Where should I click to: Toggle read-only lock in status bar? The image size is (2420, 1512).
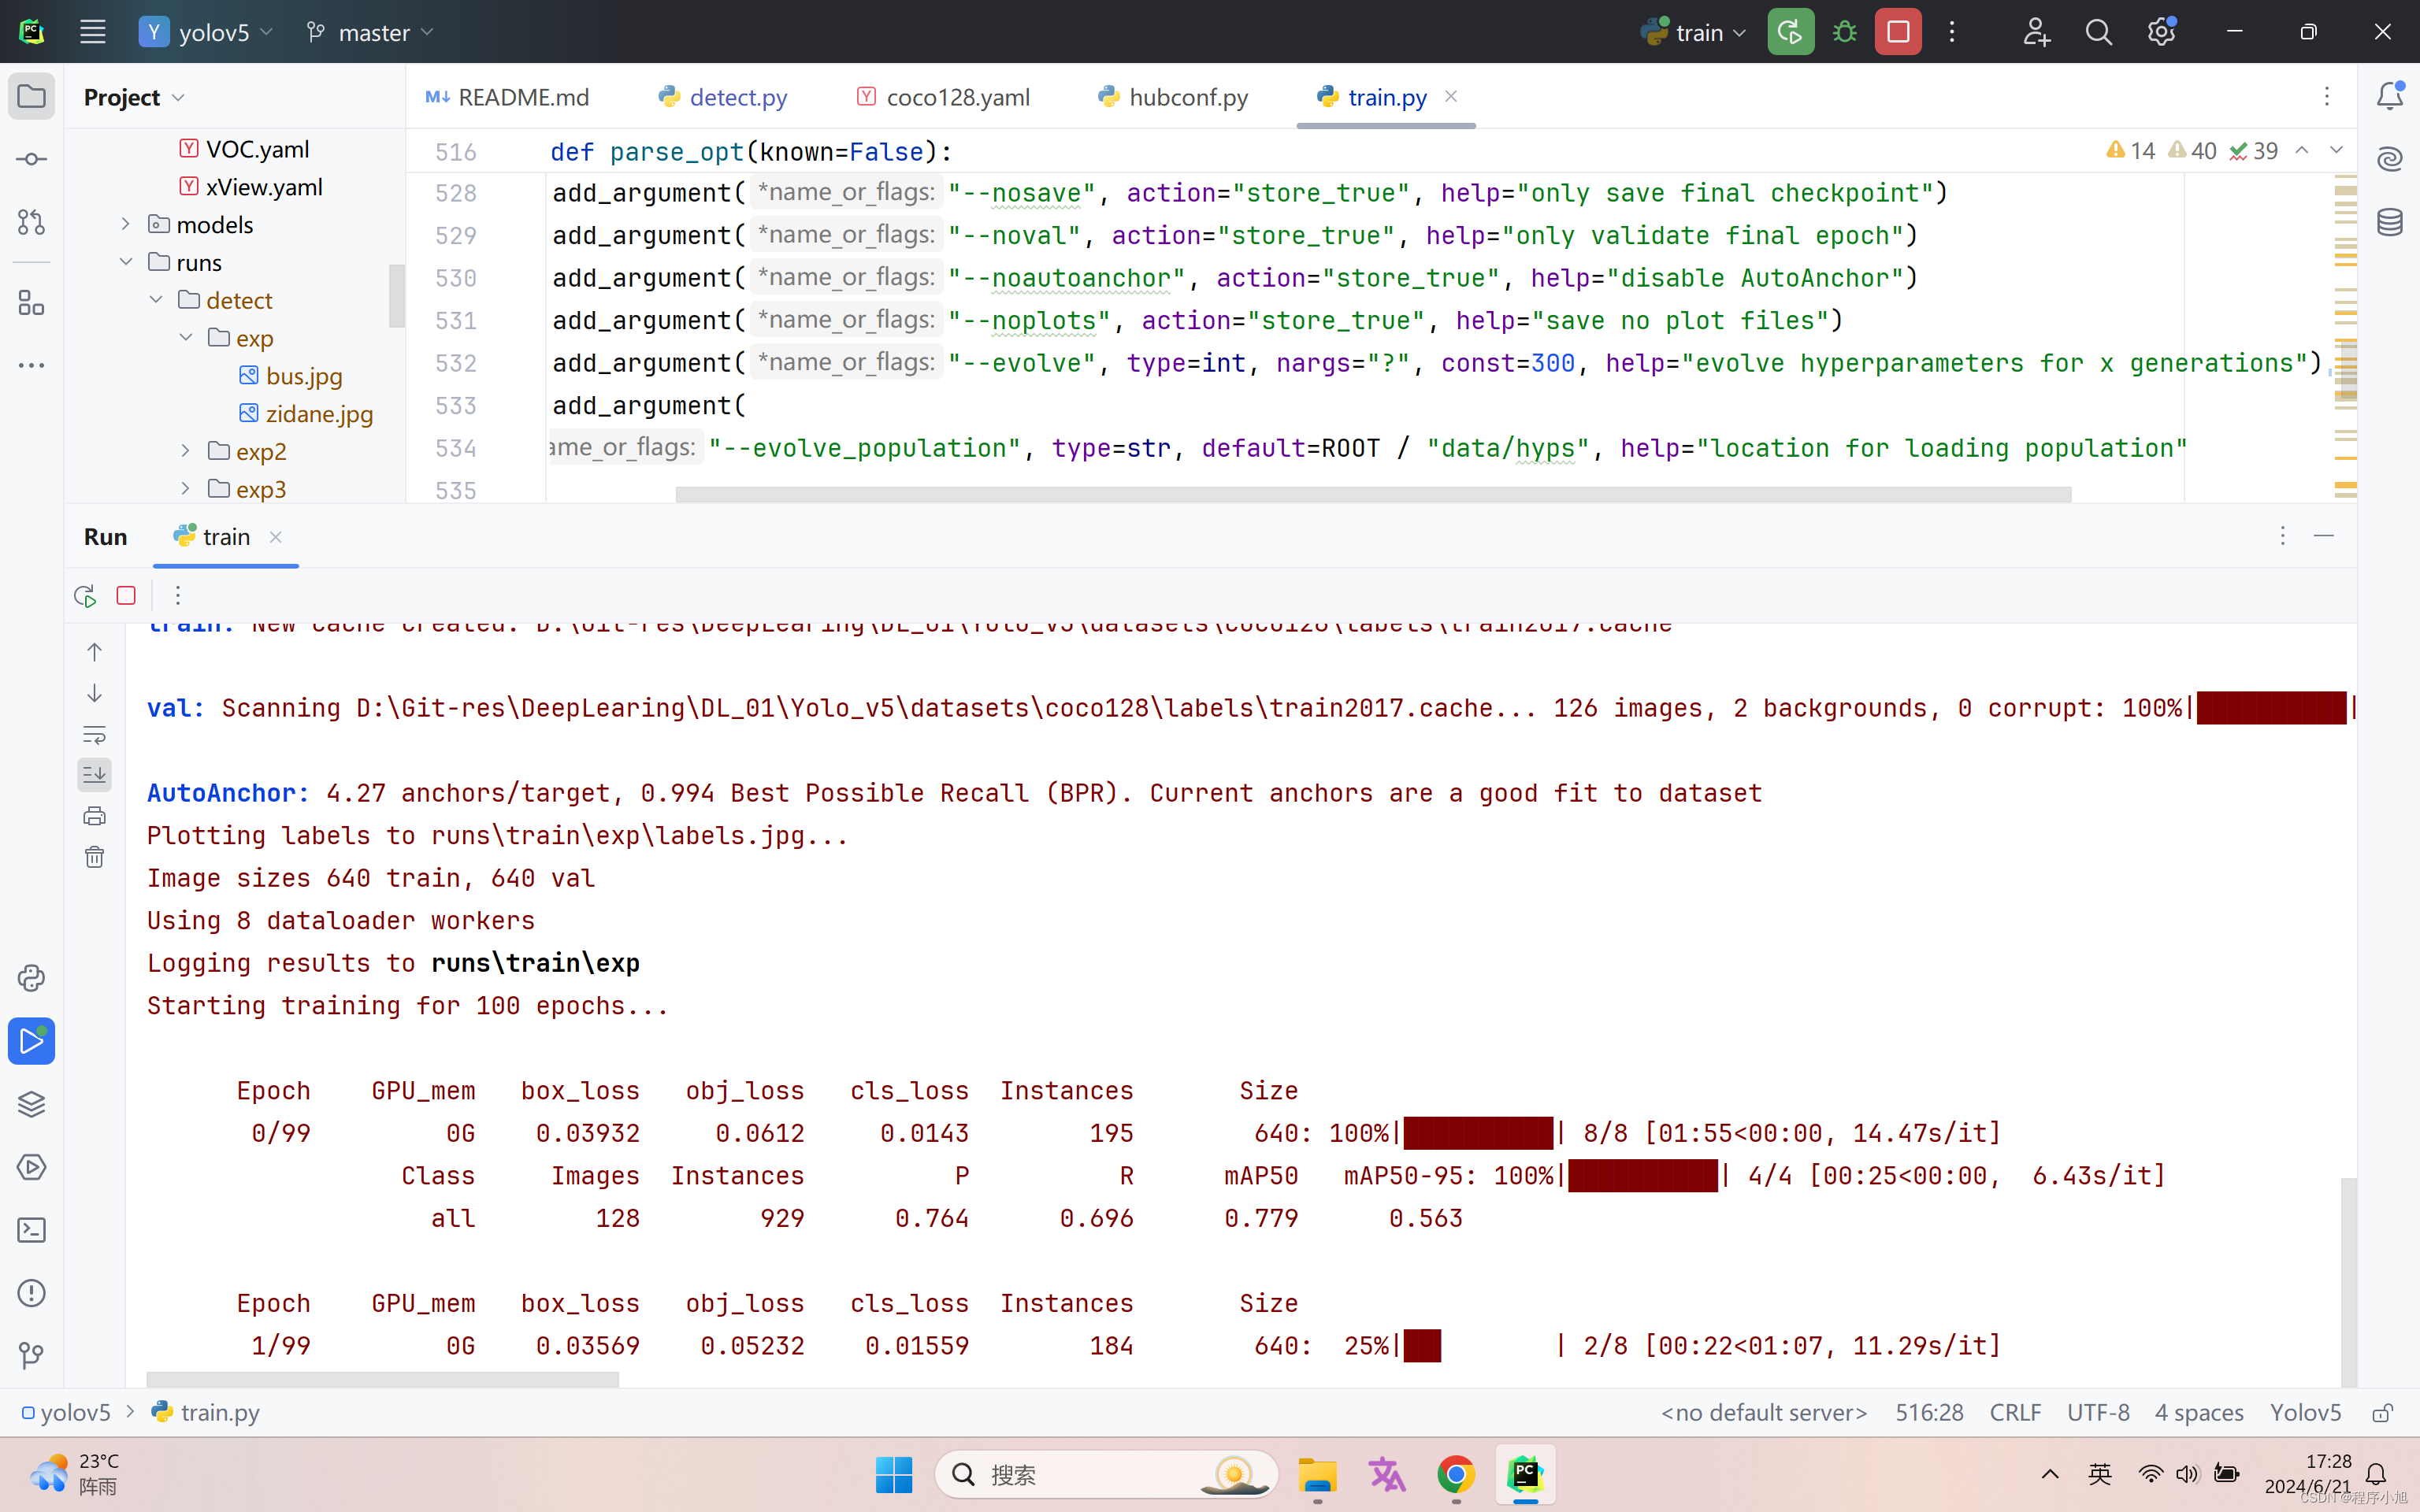click(2383, 1412)
